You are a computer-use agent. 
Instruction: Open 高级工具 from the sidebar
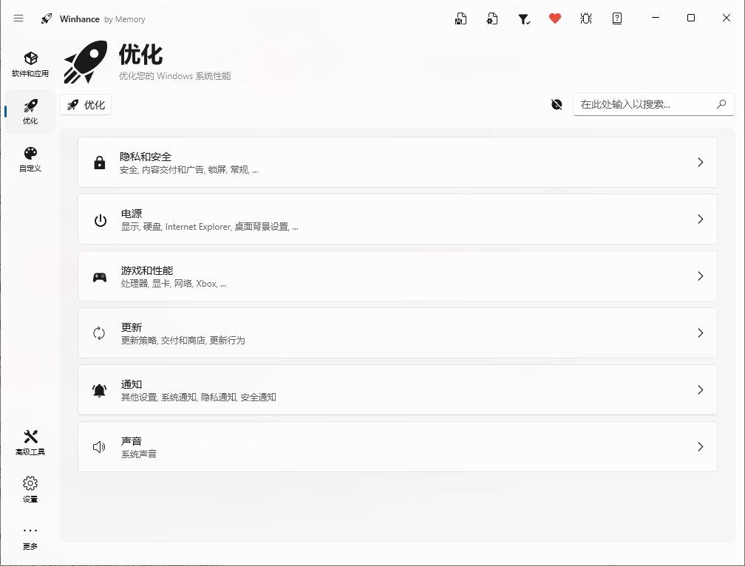[x=30, y=441]
